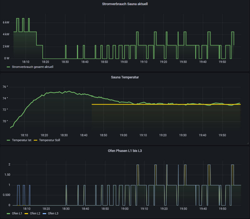Click resize handle of the Sauna Temperatur panel
Viewport: 250px width, 219px height.
pos(247,143)
